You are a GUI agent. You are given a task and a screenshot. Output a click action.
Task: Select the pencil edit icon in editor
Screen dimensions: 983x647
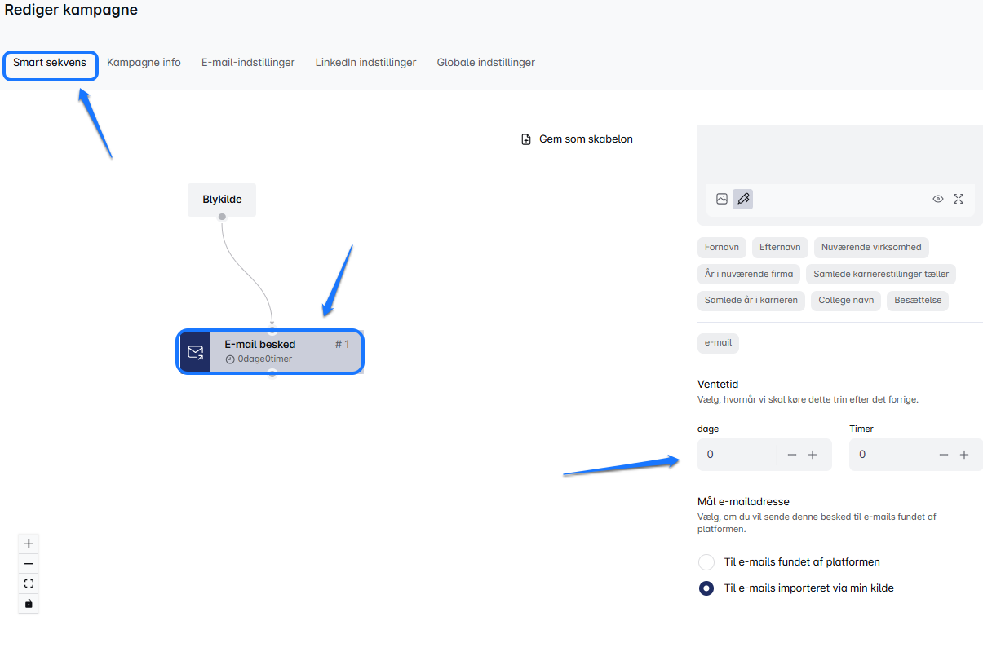pos(742,199)
